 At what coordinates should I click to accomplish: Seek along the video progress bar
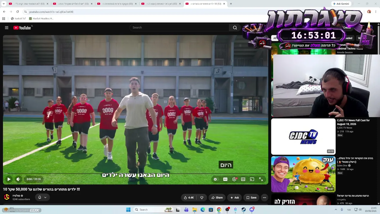(x=135, y=174)
